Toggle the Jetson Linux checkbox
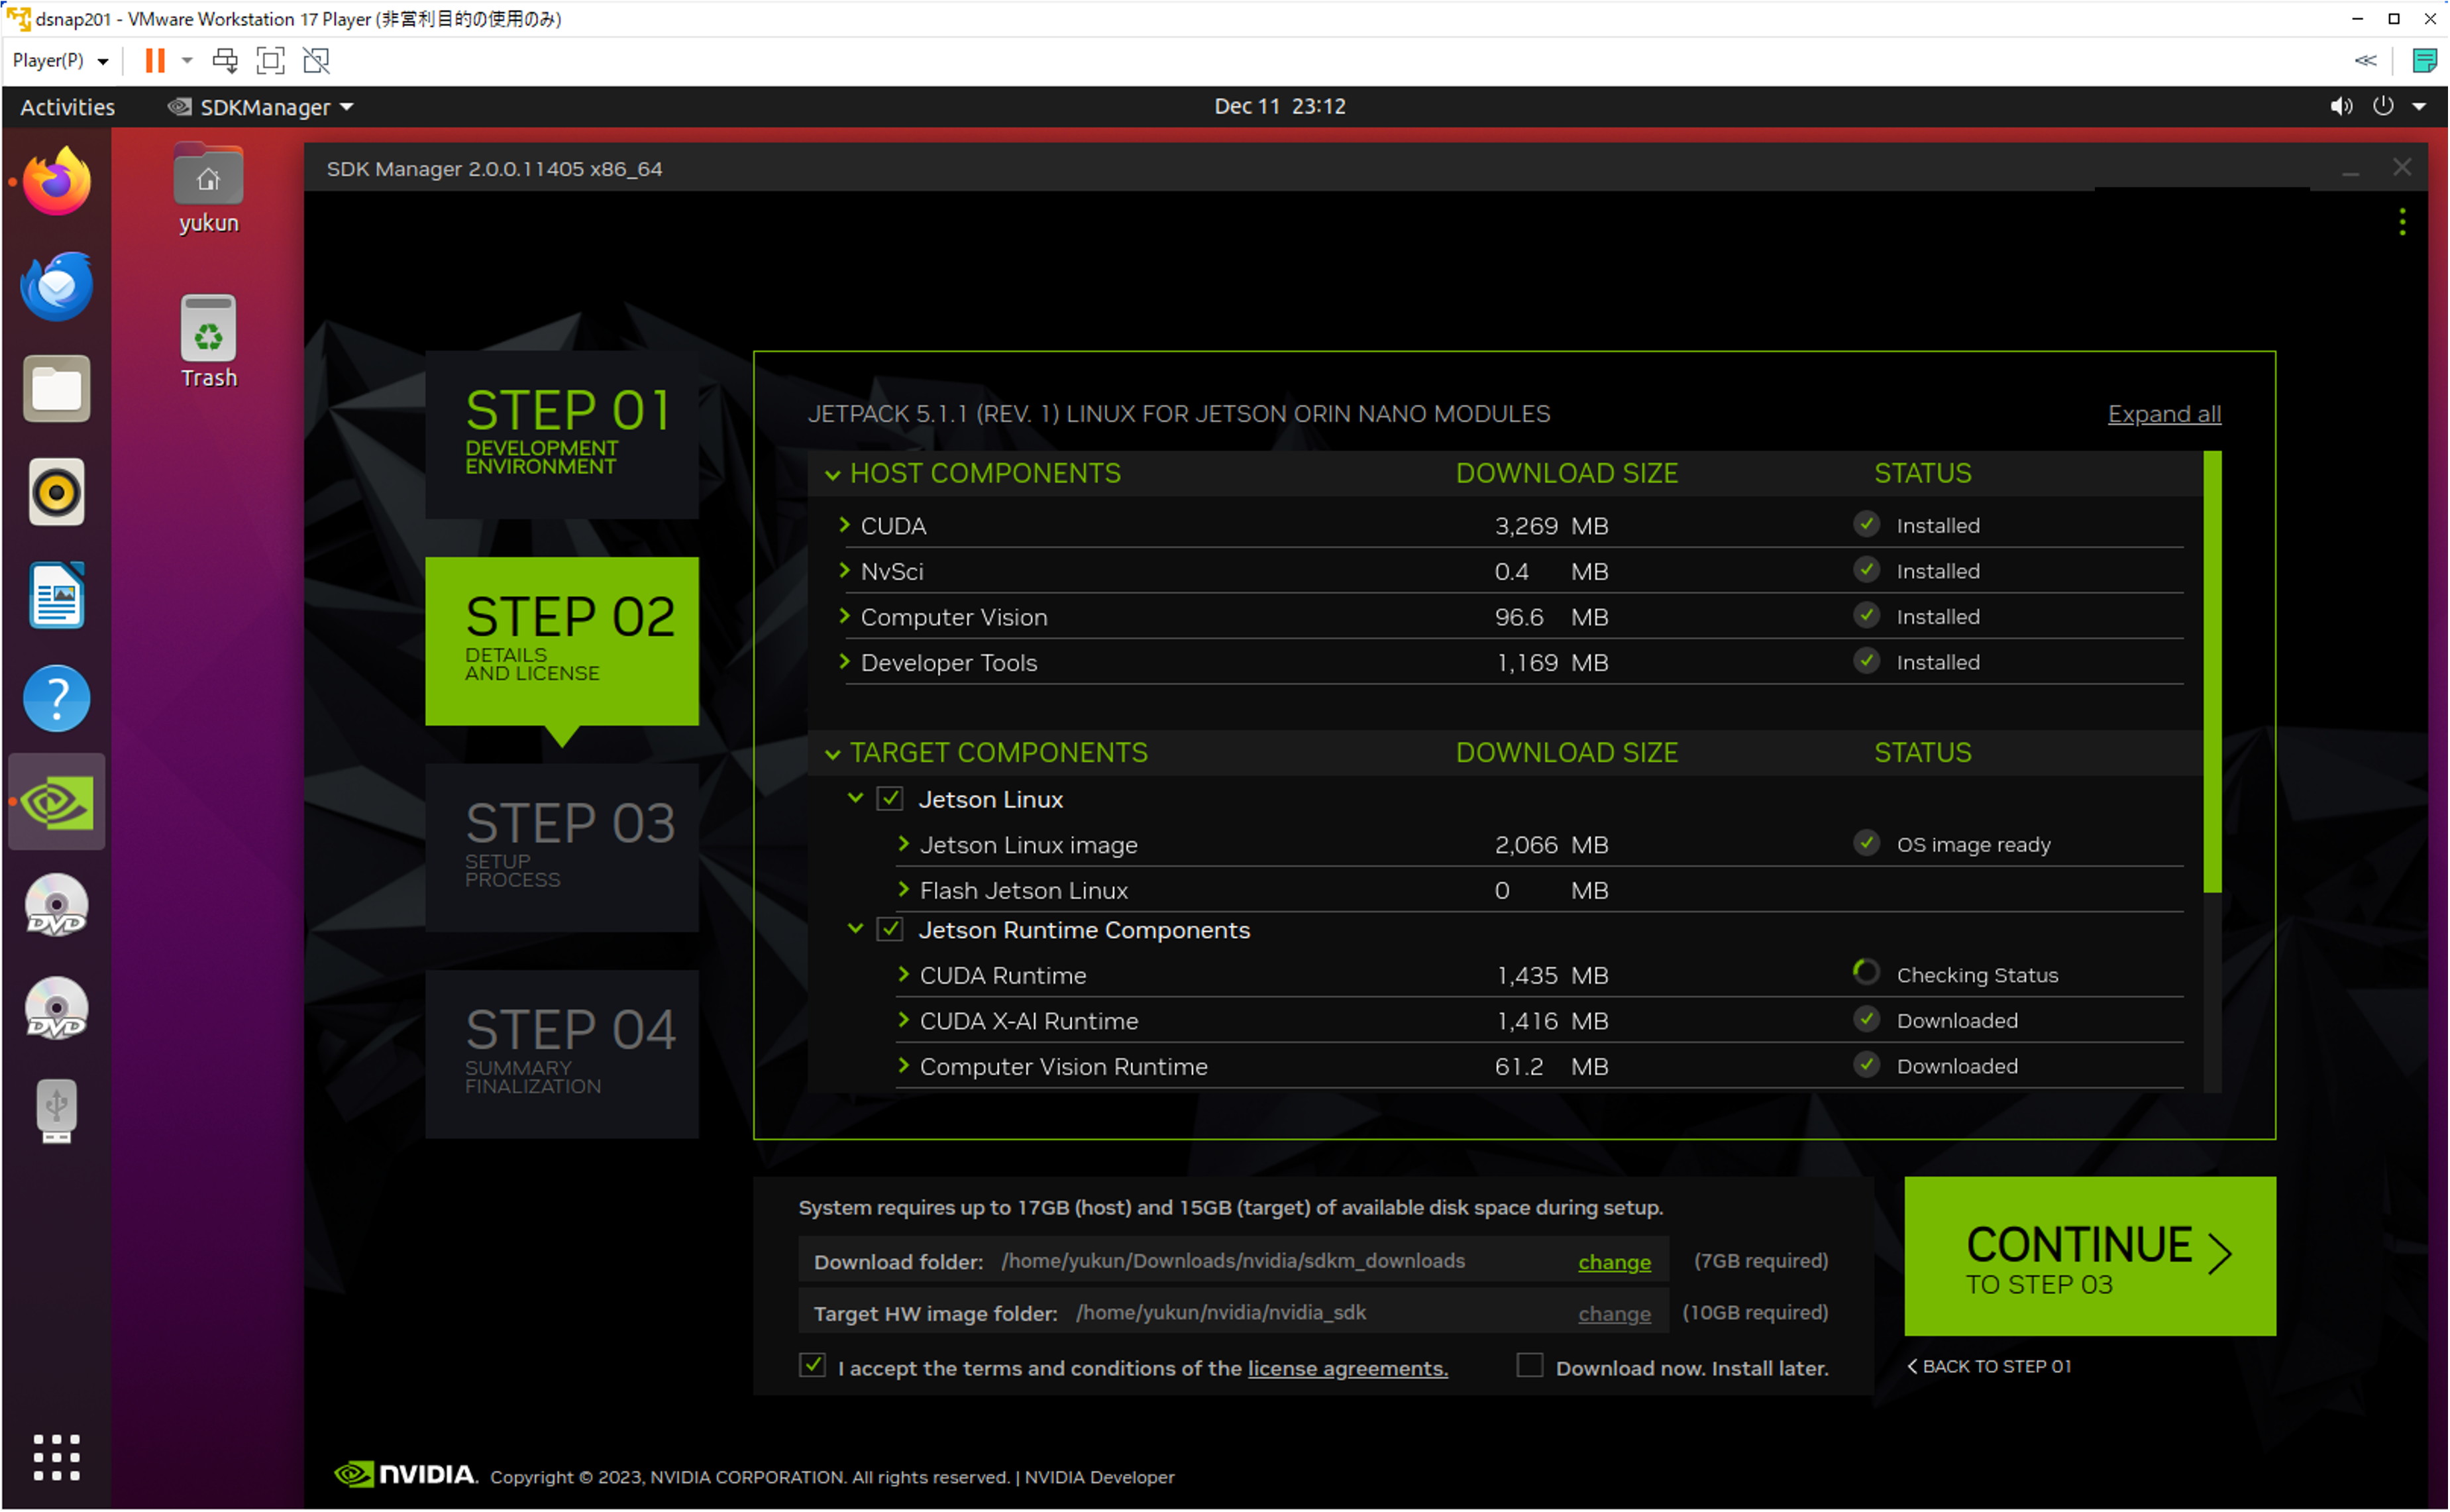Image resolution: width=2450 pixels, height=1512 pixels. tap(890, 799)
